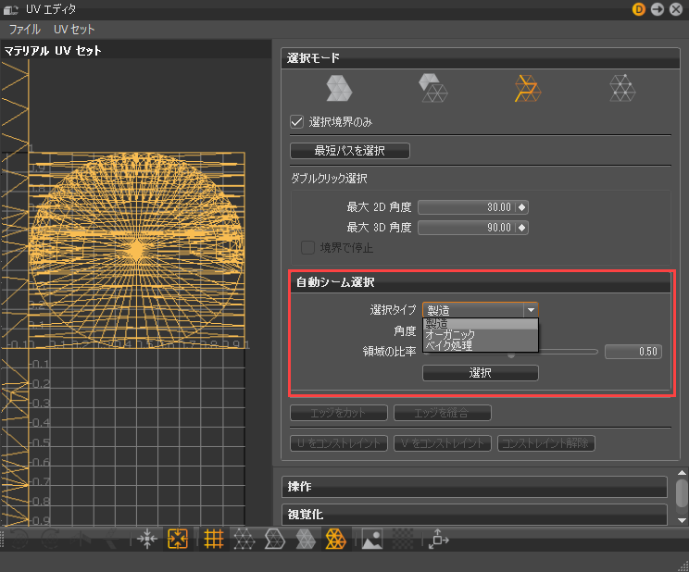Click the 最短パスを選択 button
The image size is (689, 572).
(x=349, y=150)
